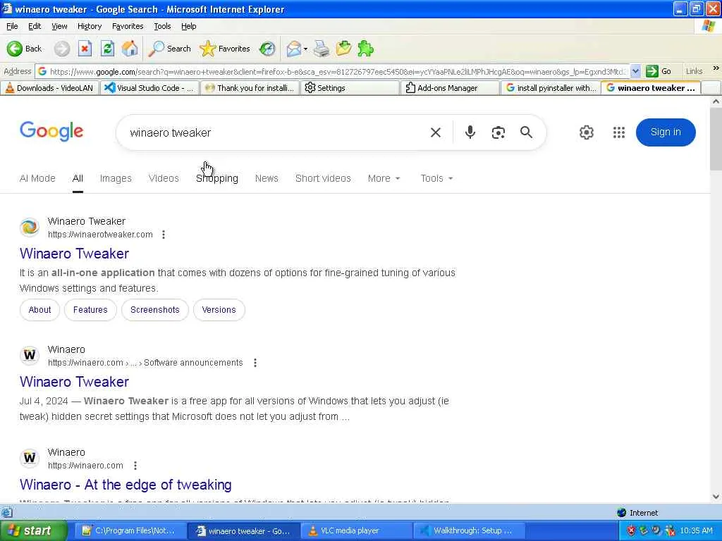Open the winaerotweaker.com Winaero Tweaker result
Screen dimensions: 722x541
[x=74, y=254]
